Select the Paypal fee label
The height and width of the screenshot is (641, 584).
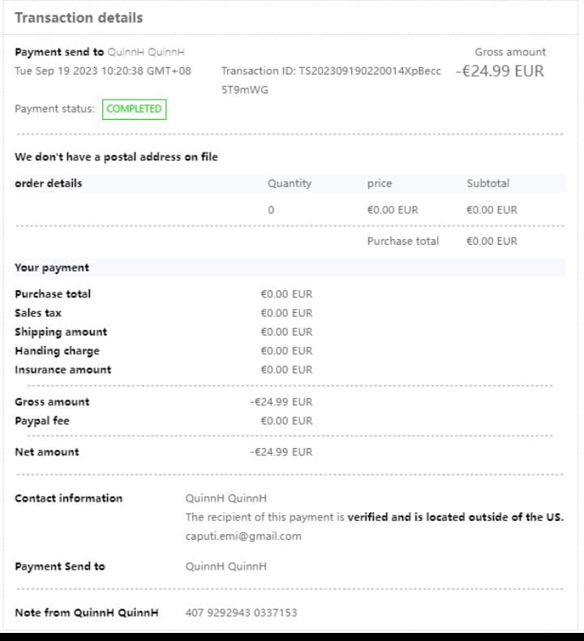point(42,421)
